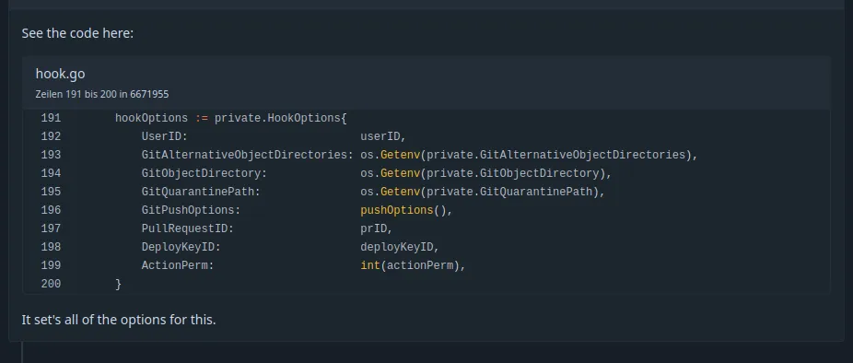Open commit 6671955 link
This screenshot has height=363, width=853.
(149, 94)
